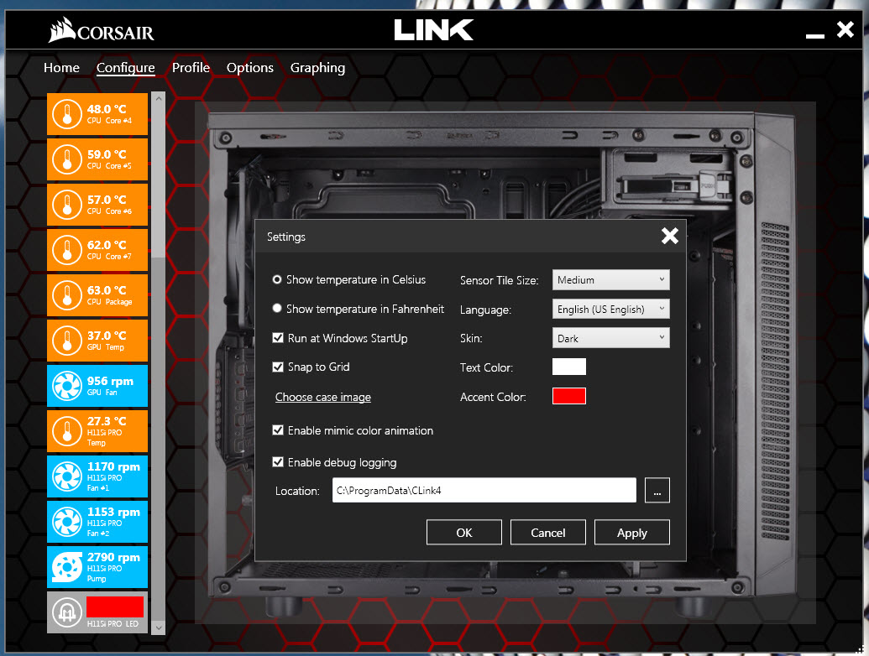Image resolution: width=869 pixels, height=656 pixels.
Task: Open the Sensor Tile Size dropdown
Action: [610, 279]
